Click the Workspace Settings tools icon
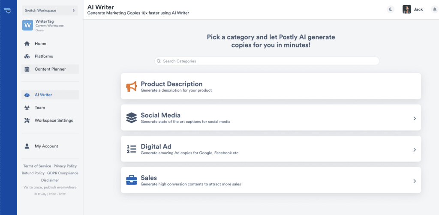 (27, 120)
